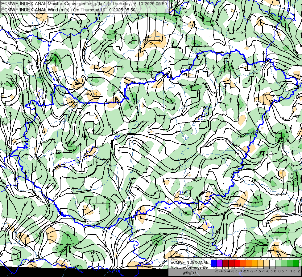Click legend tick value -1

(x=263, y=271)
